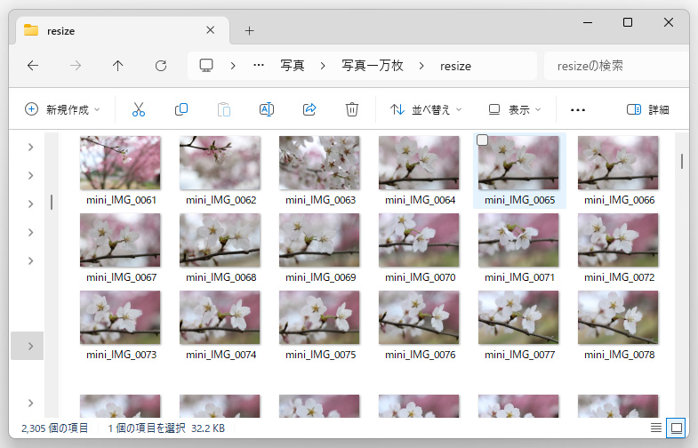Expand the first navigation pane chevron
This screenshot has height=448, width=698.
30,147
